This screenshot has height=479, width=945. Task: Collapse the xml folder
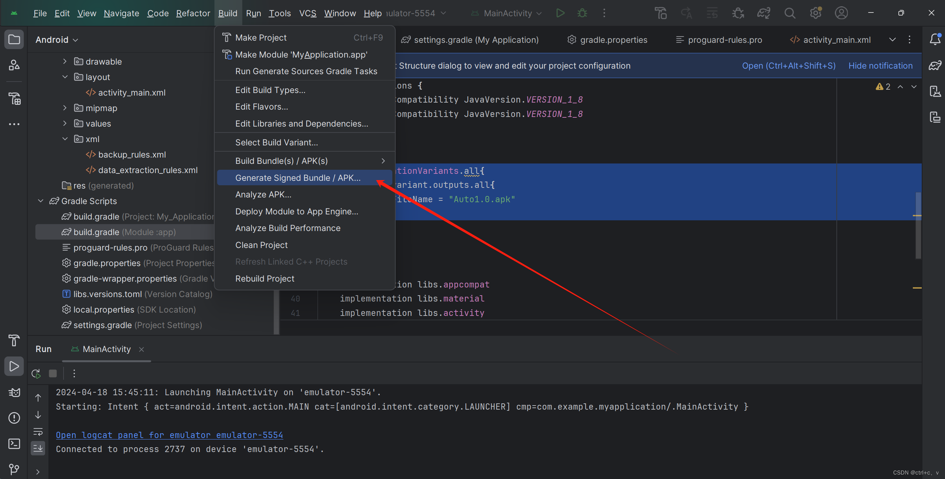click(65, 139)
